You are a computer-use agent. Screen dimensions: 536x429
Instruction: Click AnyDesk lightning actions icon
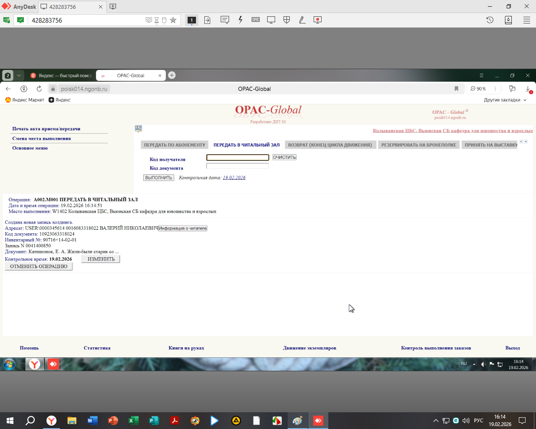240,20
